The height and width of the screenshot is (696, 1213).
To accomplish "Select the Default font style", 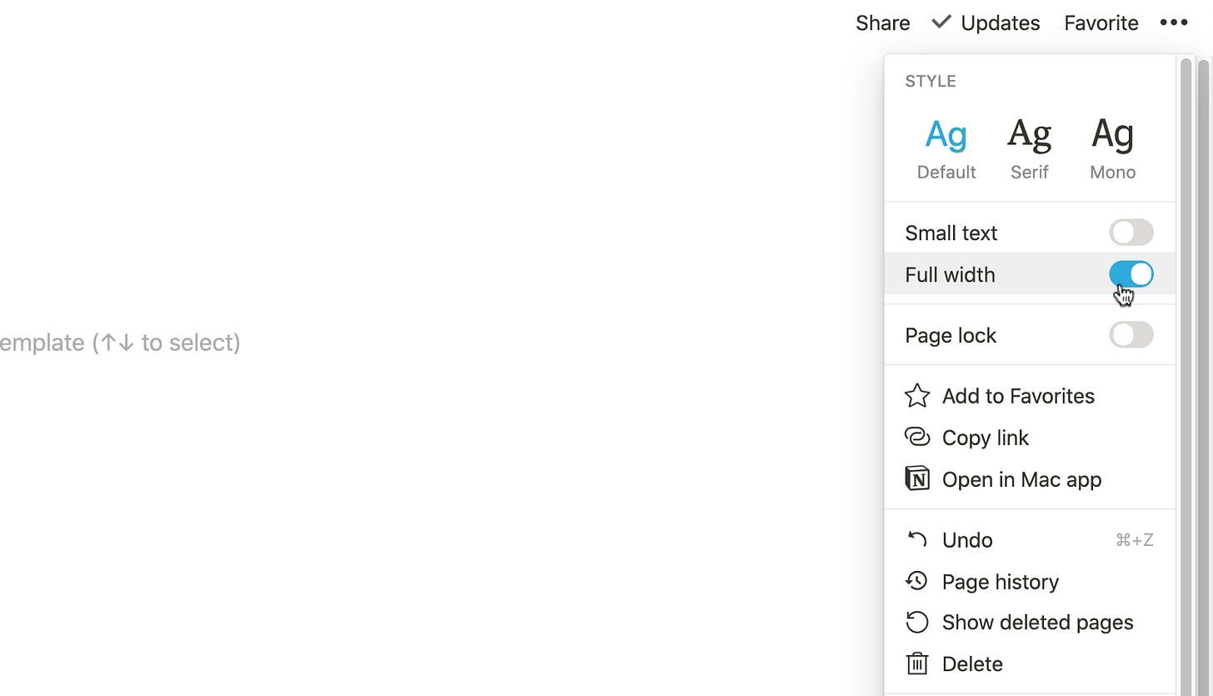I will point(946,148).
